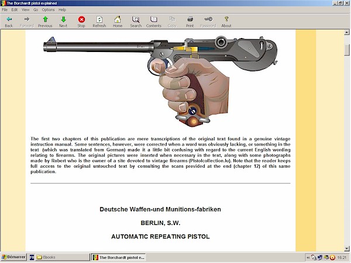
Task: Refresh the current page
Action: tap(99, 22)
